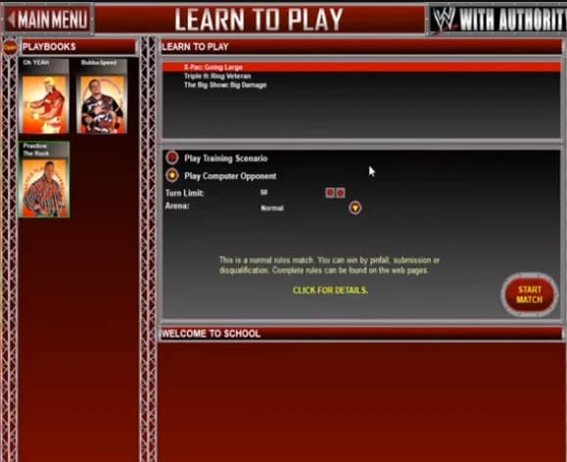Click the turn limit value 50
The height and width of the screenshot is (462, 567).
point(264,192)
